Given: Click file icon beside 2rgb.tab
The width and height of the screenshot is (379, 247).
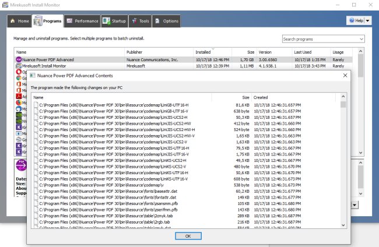Looking at the screenshot, I should pos(36,222).
